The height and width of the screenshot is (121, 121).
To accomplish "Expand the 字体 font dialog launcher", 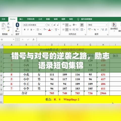I will (59, 35).
